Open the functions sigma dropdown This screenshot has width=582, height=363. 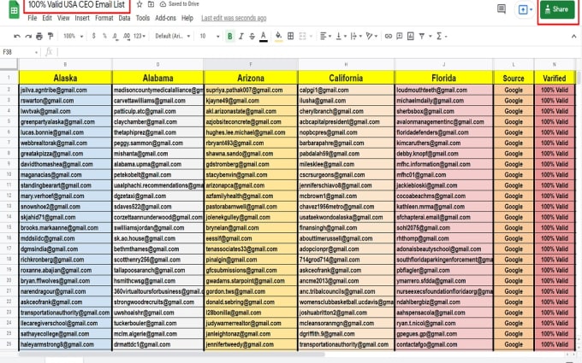(x=442, y=36)
